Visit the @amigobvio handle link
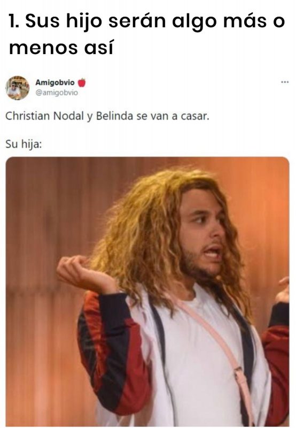 (57, 93)
